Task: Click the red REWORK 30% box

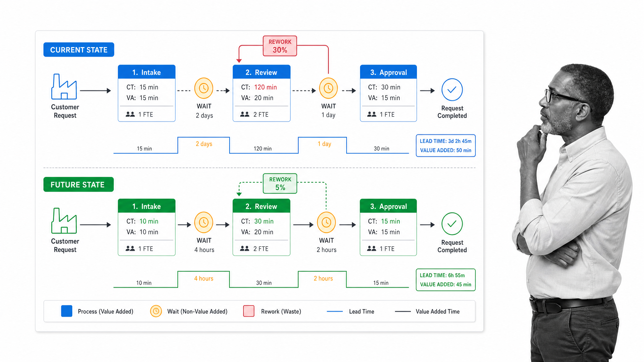Action: (x=280, y=46)
